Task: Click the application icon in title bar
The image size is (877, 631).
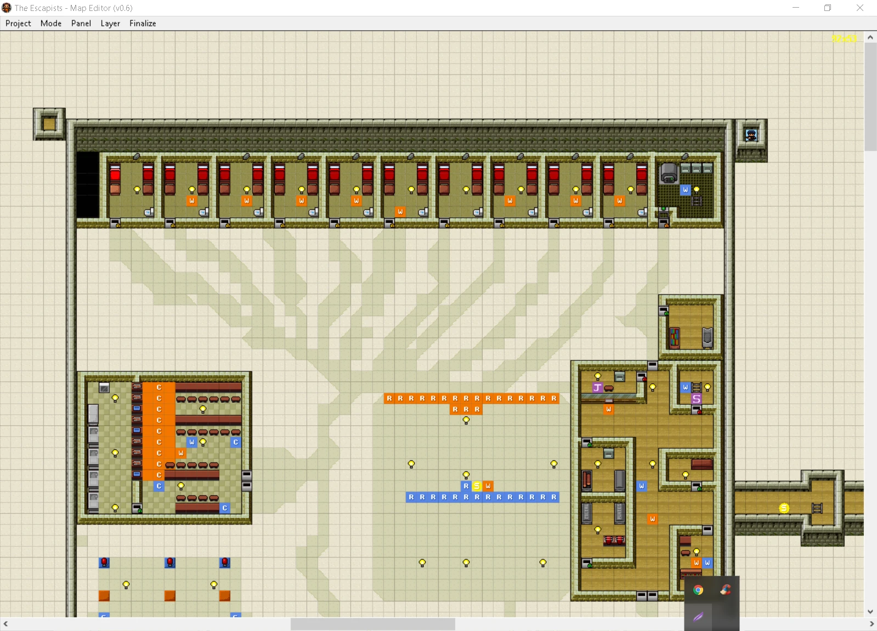Action: (7, 8)
